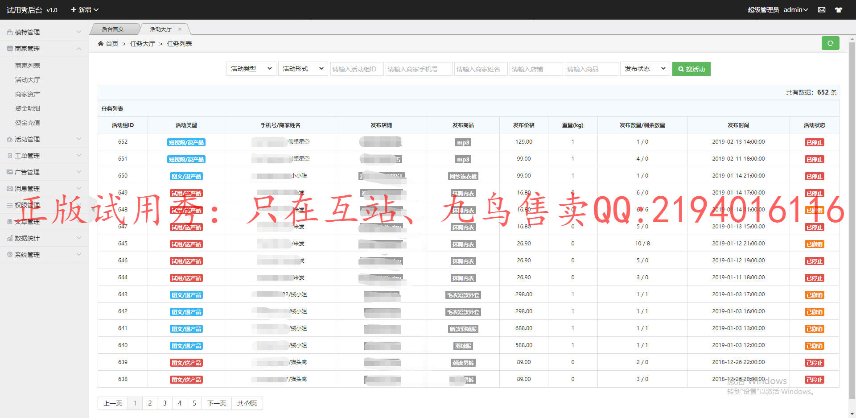
Task: Click the 系统管理 gear icon
Action: (x=9, y=255)
